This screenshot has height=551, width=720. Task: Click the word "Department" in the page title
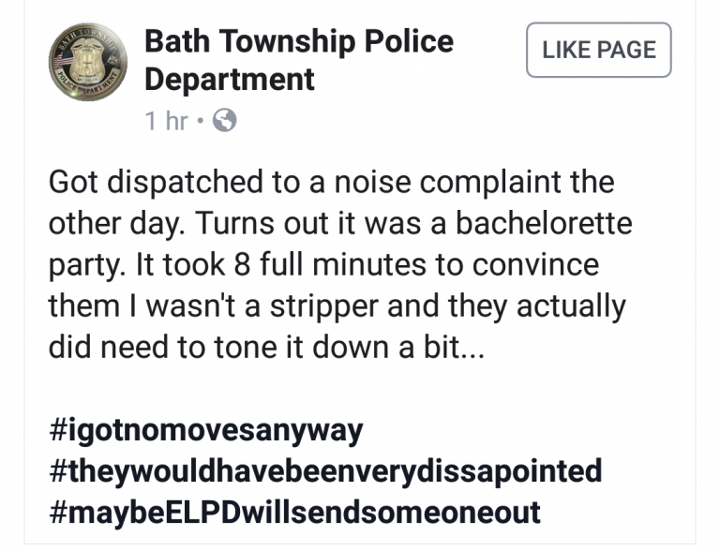pos(229,80)
